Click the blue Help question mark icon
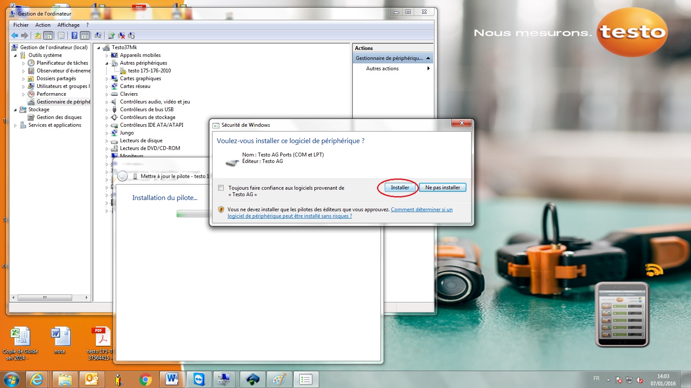Screen dimensions: 691x388 click(x=75, y=35)
